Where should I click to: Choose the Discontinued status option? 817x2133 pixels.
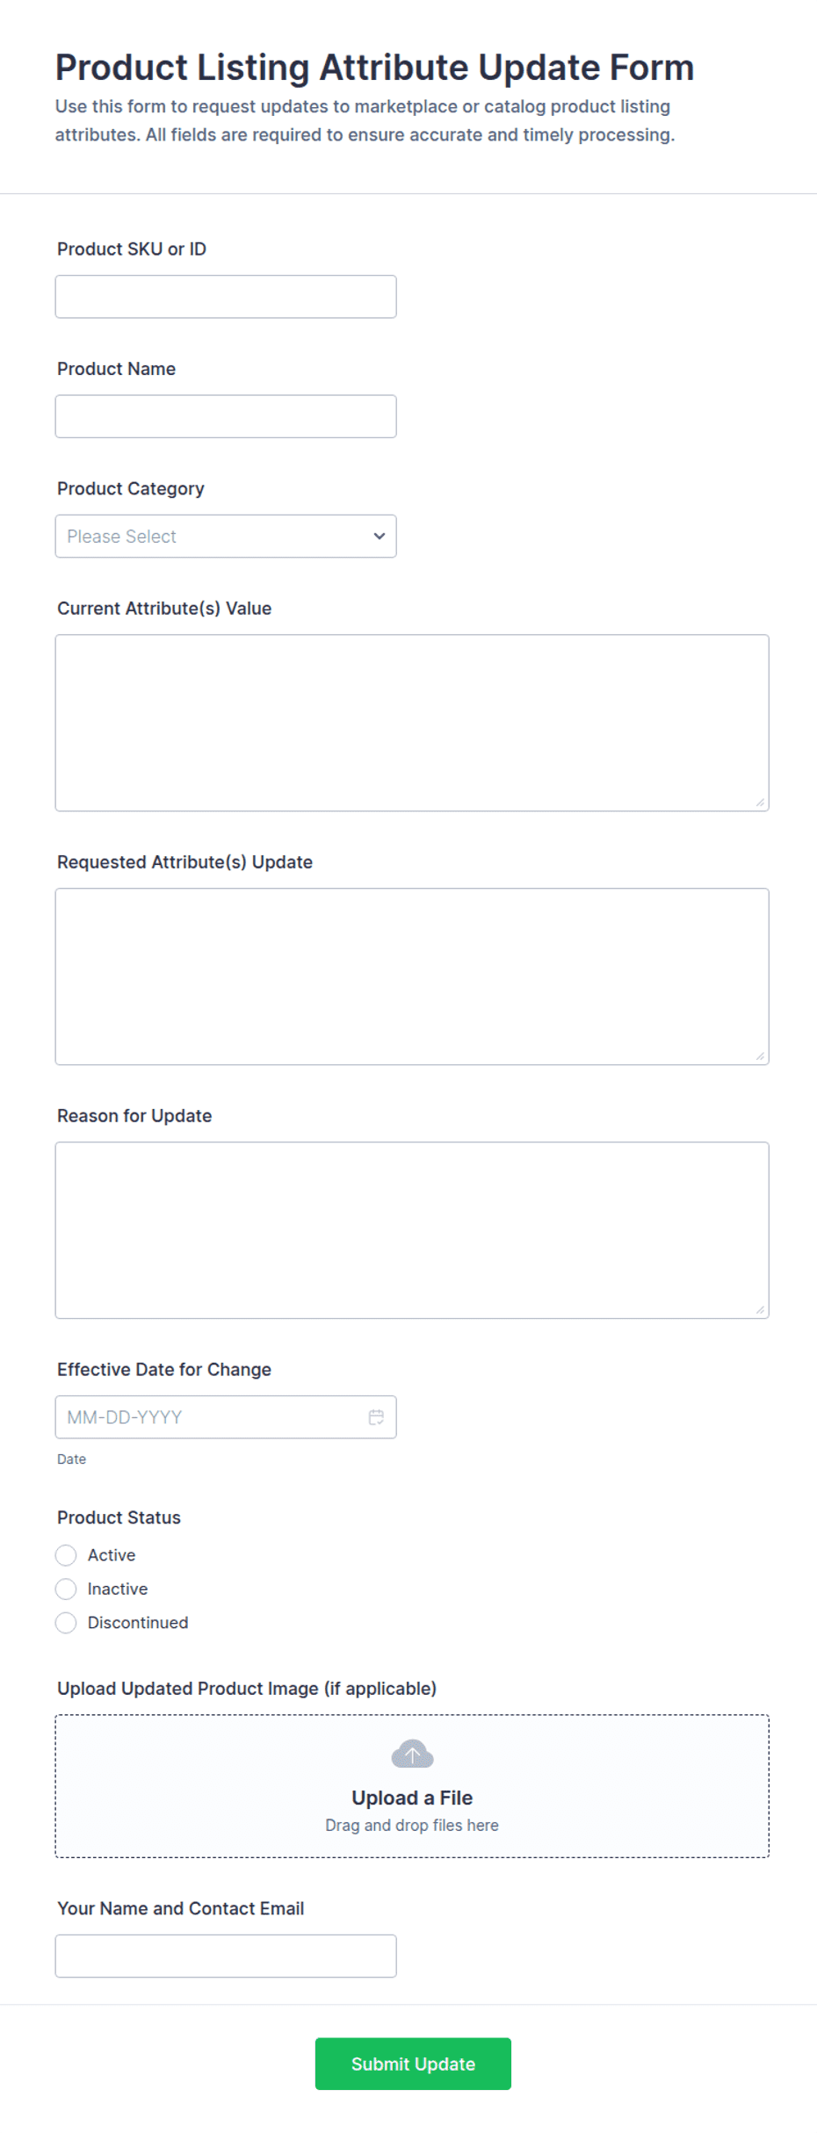66,1623
